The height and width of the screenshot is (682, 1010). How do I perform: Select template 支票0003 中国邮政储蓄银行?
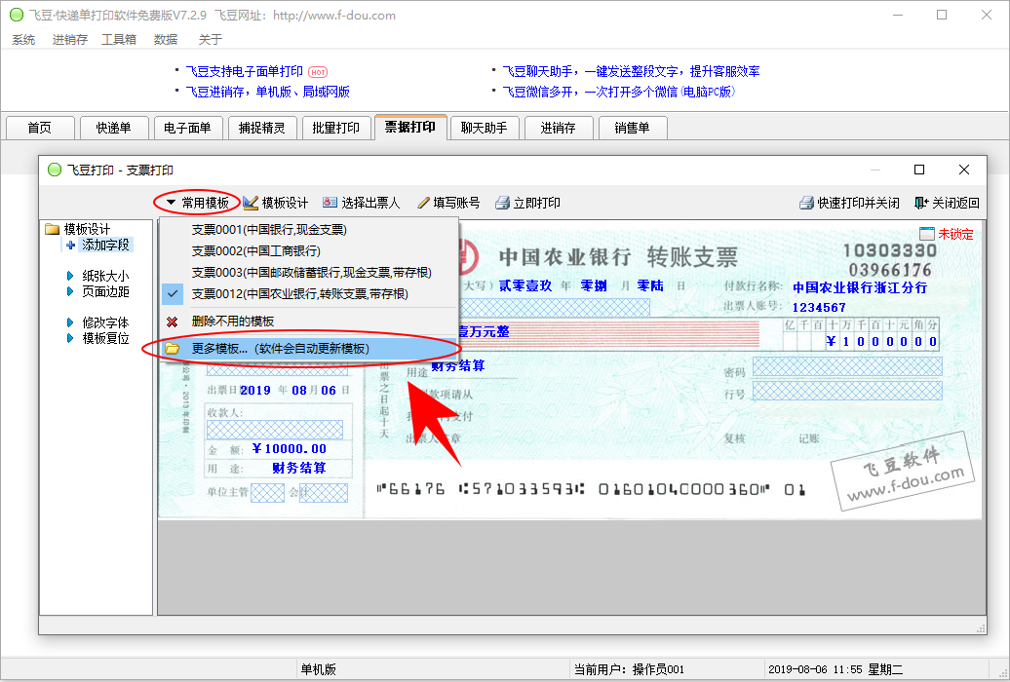click(309, 273)
